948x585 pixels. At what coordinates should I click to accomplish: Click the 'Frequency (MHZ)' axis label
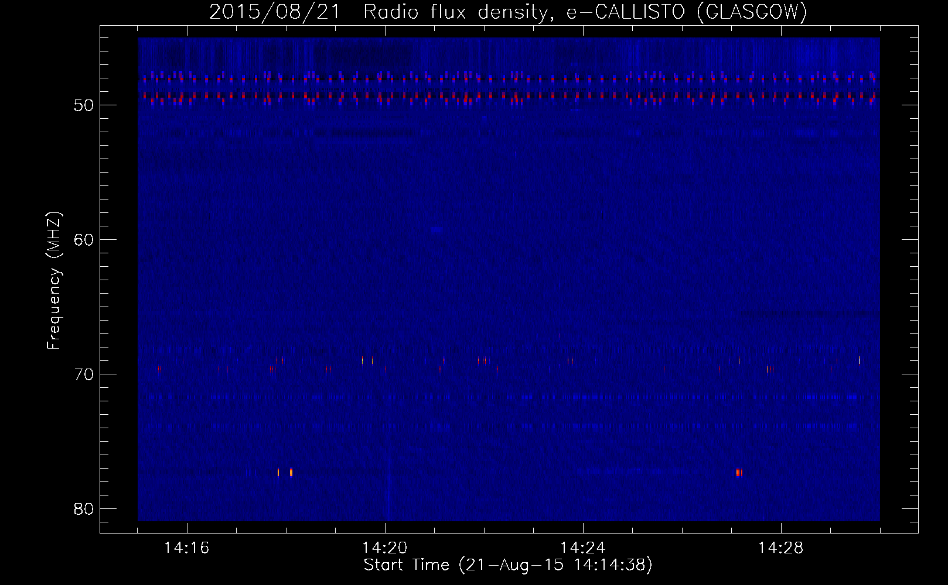54,281
